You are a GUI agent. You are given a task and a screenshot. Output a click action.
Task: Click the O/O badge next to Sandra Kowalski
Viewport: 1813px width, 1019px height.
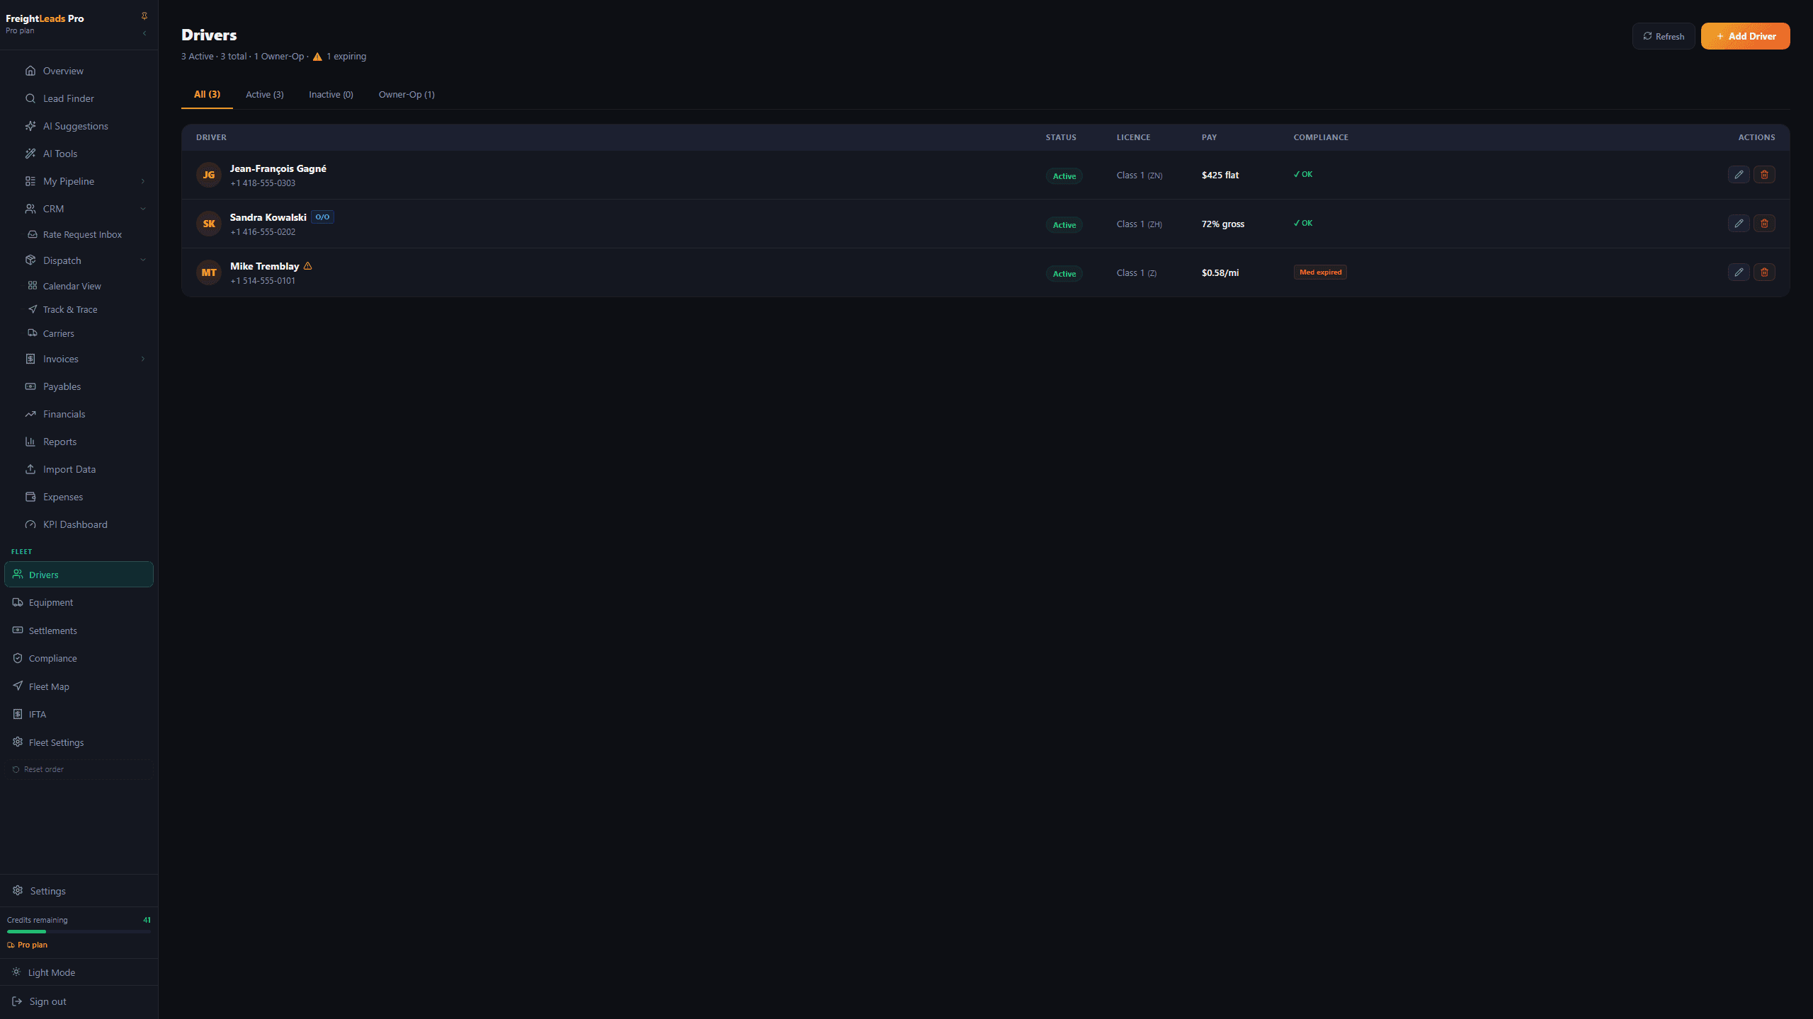click(322, 217)
